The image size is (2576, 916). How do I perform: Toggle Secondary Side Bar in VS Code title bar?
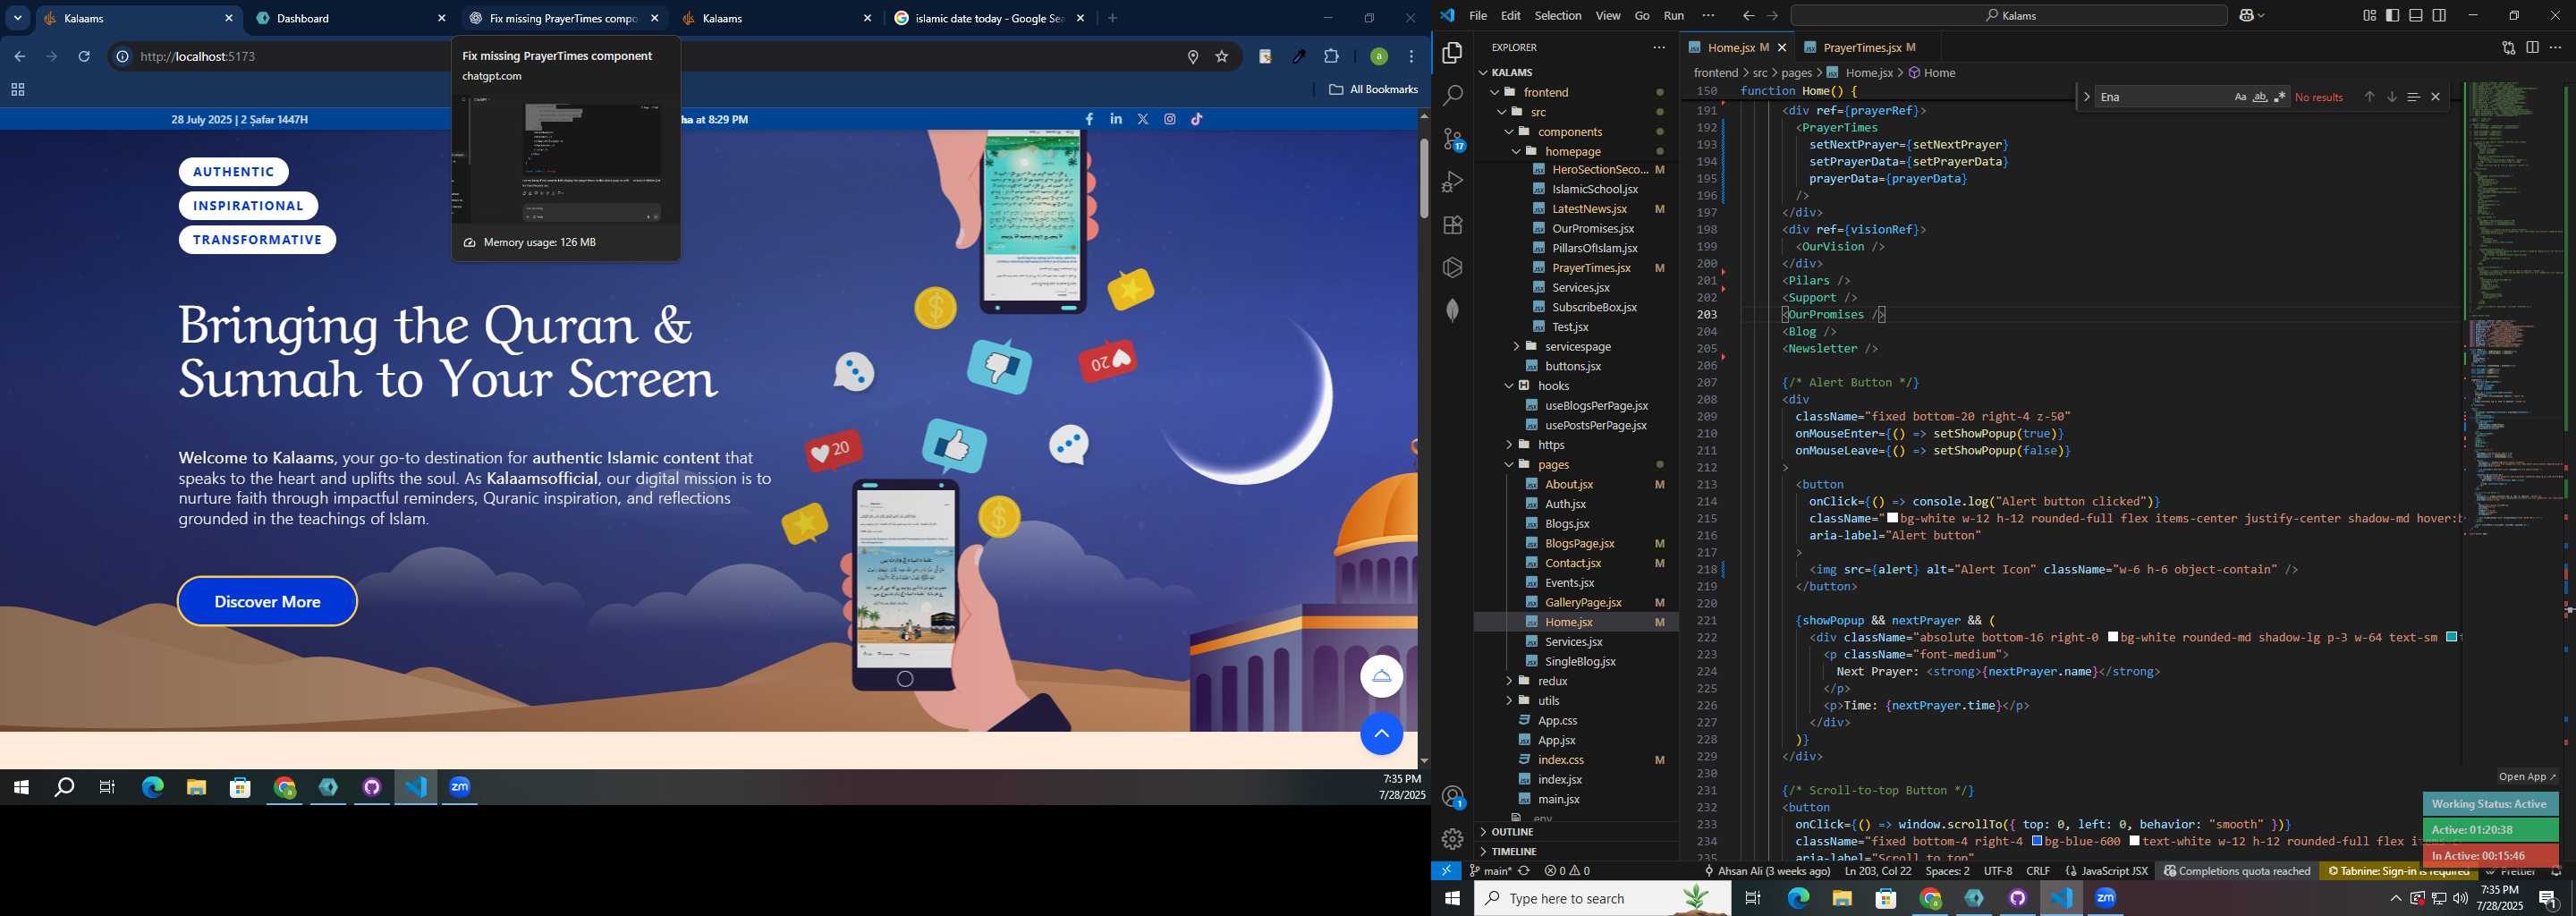pyautogui.click(x=2439, y=15)
